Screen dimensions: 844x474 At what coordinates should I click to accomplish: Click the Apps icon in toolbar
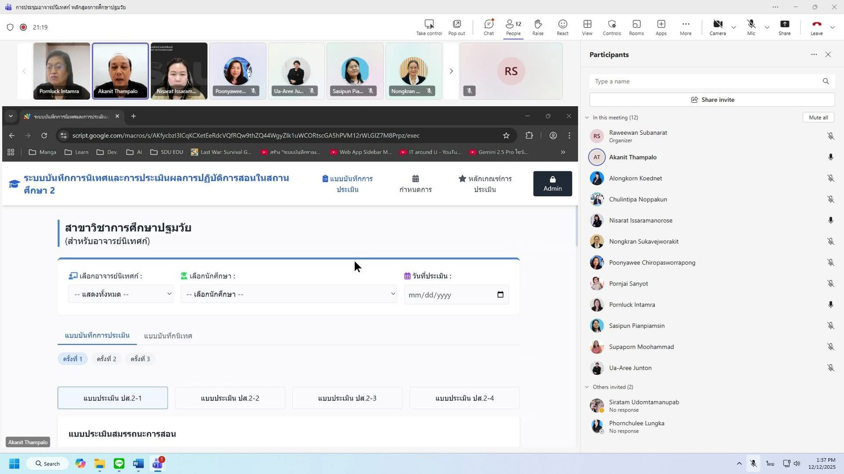661,25
